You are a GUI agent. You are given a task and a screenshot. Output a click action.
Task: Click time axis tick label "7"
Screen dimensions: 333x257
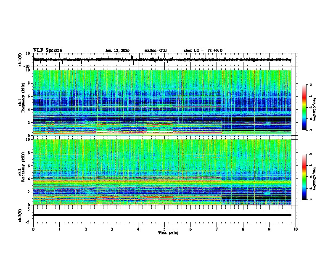point(217,229)
